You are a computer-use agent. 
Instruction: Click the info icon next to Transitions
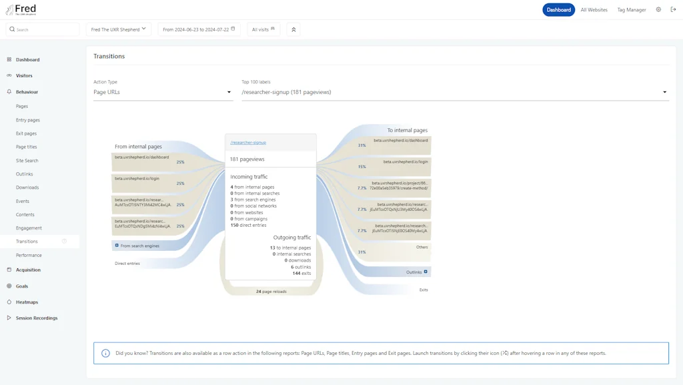coord(64,241)
